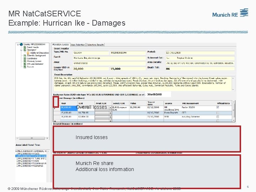Image resolution: width=256 pixels, height=192 pixels.
Task: Click the Death Toll field 86
Action: tap(200, 69)
